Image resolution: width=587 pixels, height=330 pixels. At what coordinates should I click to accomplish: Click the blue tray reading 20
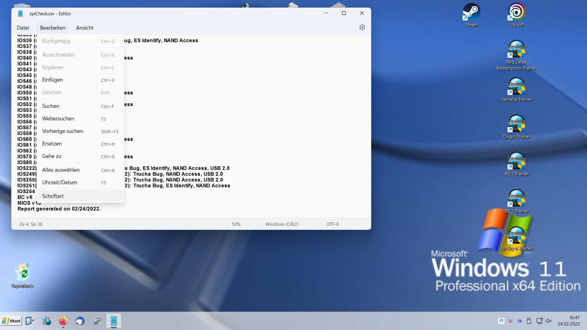(519, 321)
